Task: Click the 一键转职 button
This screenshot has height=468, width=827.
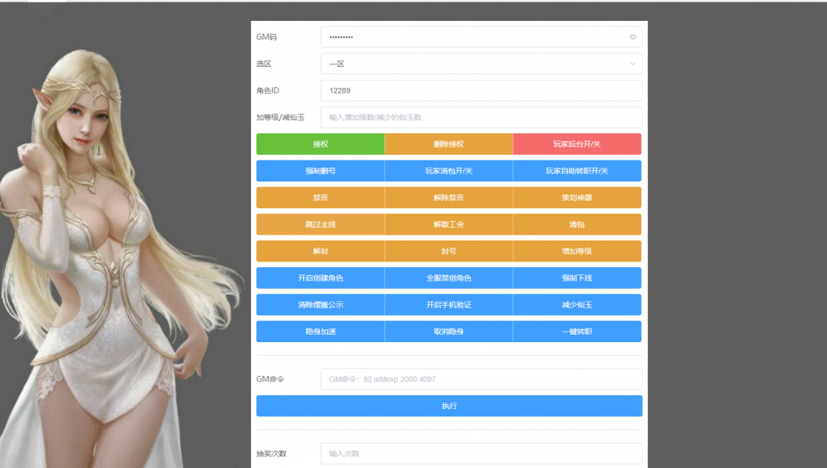Action: tap(577, 331)
